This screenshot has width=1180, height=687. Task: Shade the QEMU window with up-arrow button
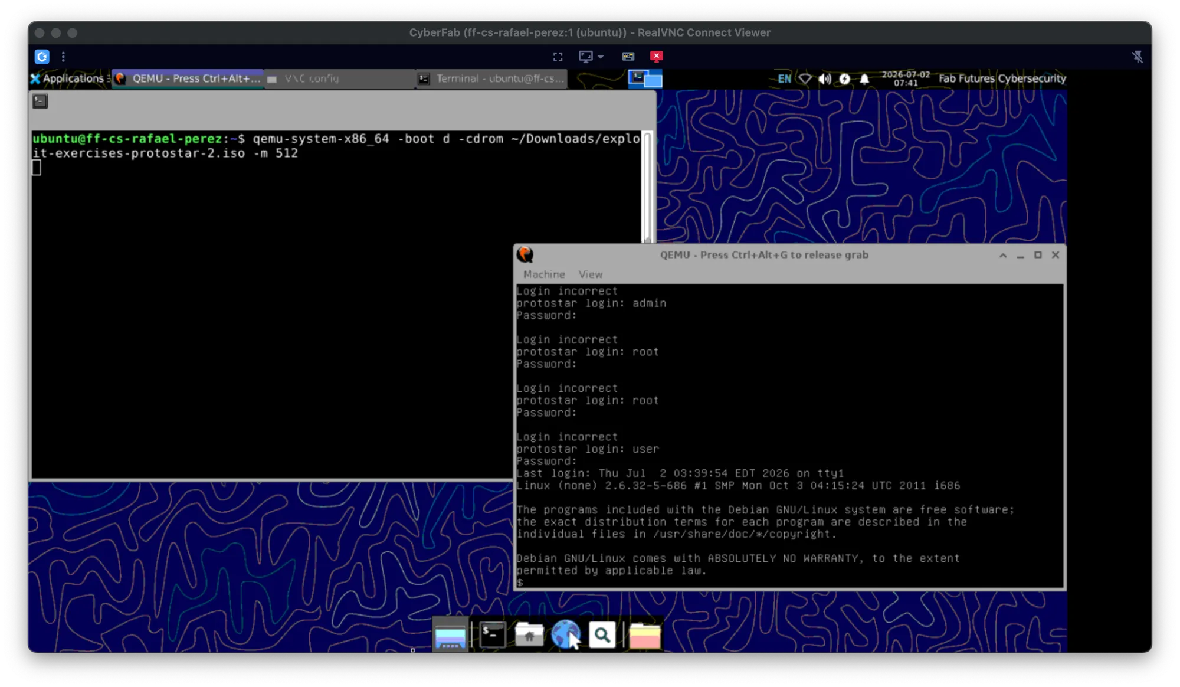[x=1002, y=255]
